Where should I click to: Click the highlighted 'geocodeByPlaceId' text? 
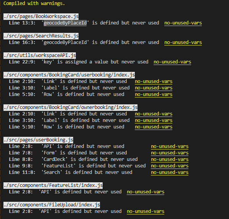(x=65, y=23)
